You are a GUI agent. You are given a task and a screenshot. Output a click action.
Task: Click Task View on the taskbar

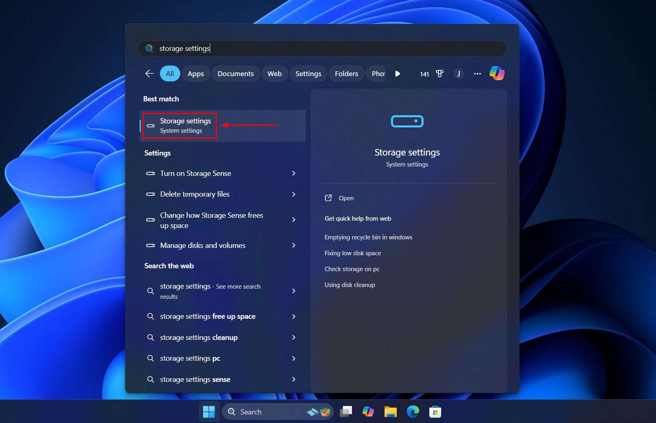click(345, 412)
